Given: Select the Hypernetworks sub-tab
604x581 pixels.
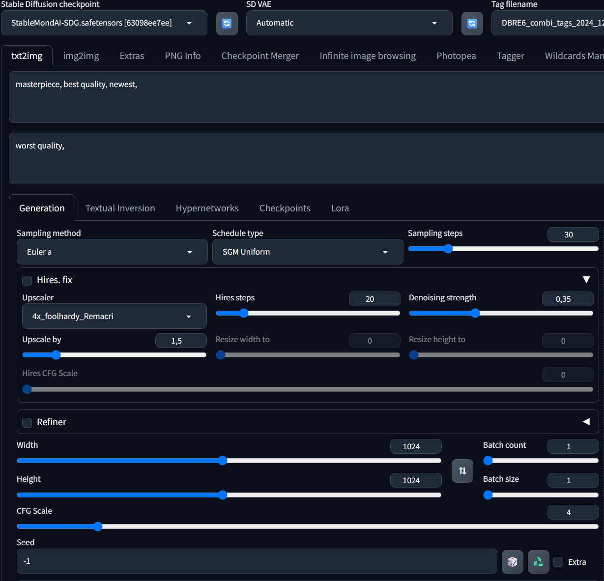Looking at the screenshot, I should (207, 208).
